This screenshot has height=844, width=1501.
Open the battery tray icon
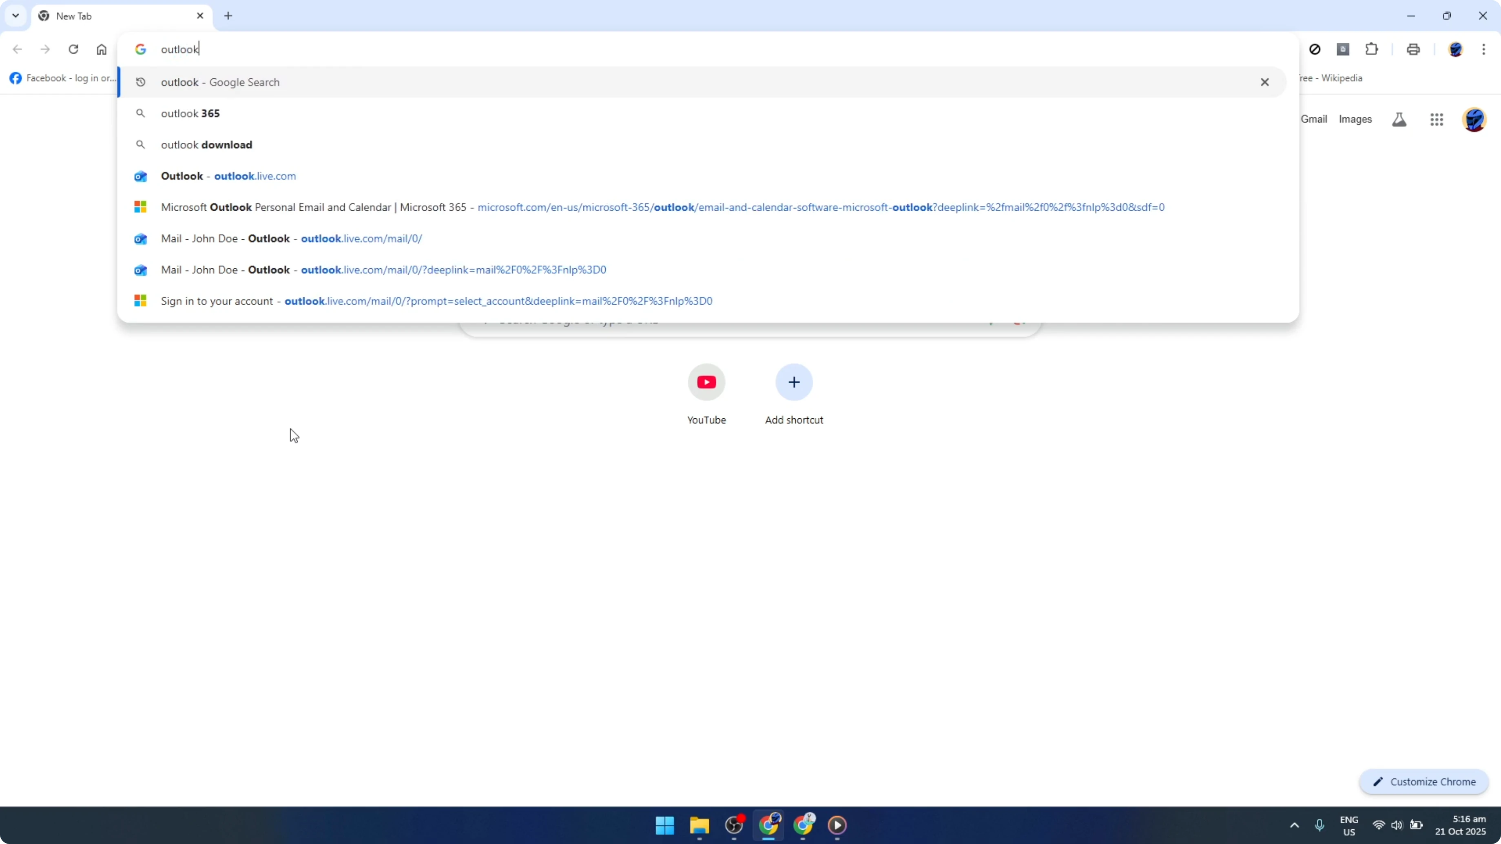(x=1416, y=825)
